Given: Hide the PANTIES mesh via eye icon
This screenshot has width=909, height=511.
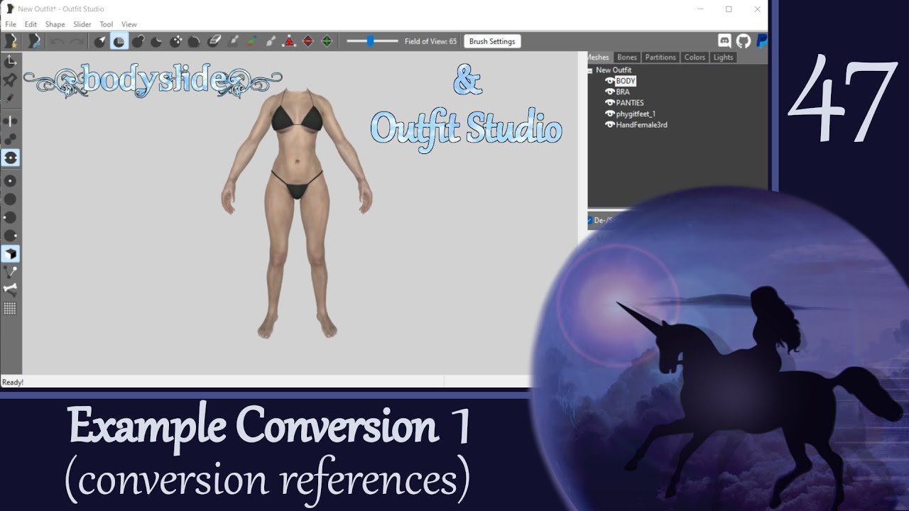Looking at the screenshot, I should tap(609, 103).
